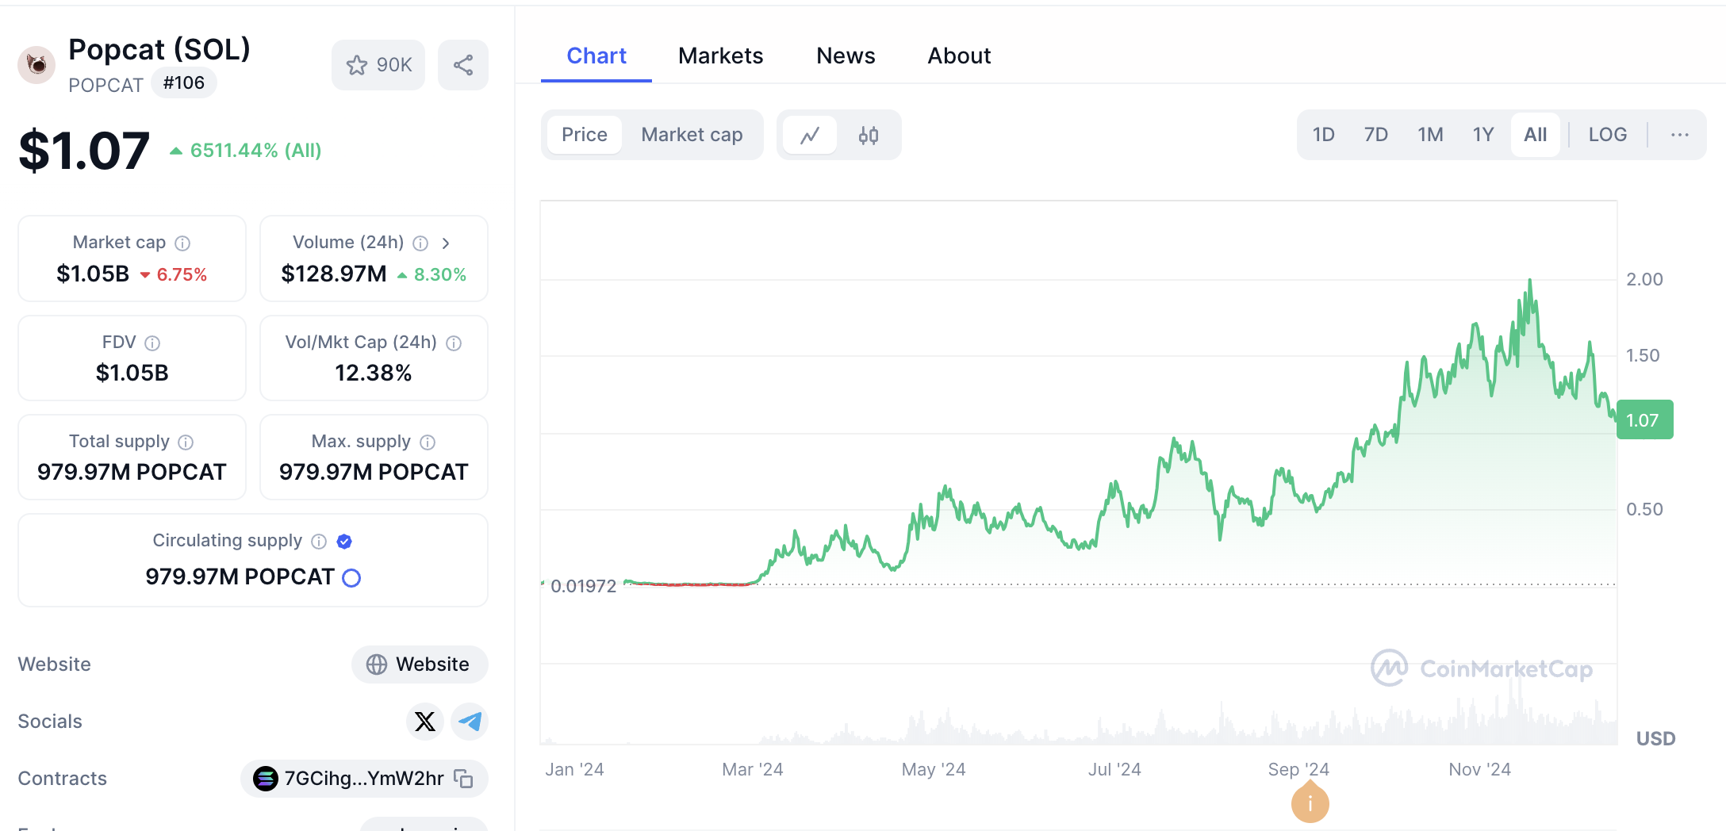Viewport: 1726px width, 831px height.
Task: Switch to the Markets tab
Action: tap(720, 56)
